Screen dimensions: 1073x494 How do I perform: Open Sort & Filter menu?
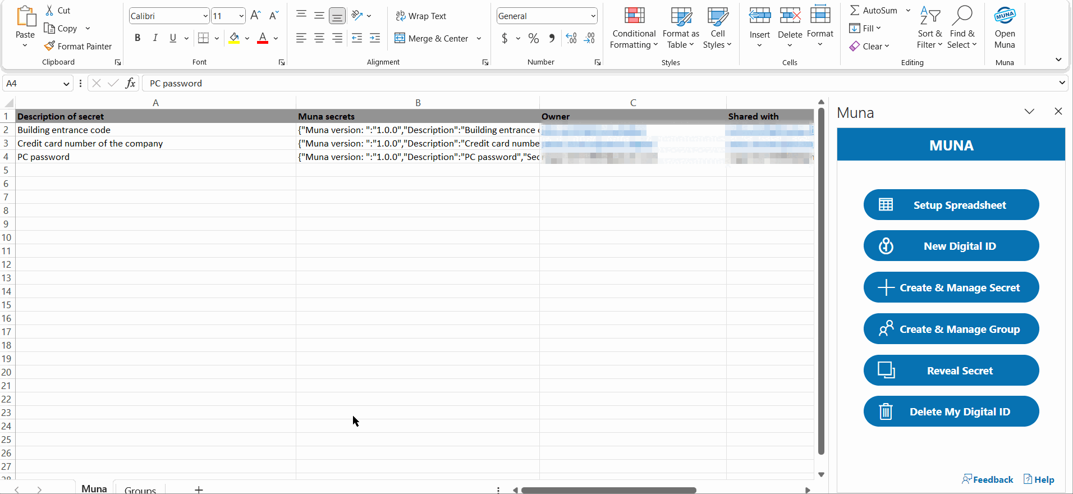pos(929,28)
